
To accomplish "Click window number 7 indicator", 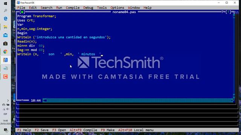I will pyautogui.click(x=223, y=12).
